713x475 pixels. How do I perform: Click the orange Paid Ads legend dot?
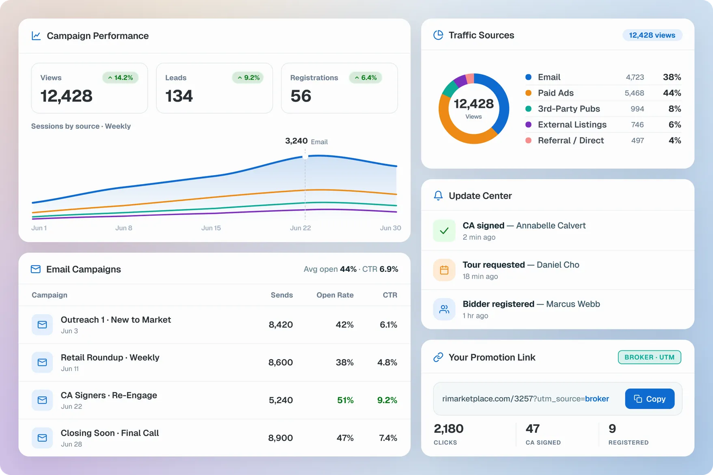[528, 93]
